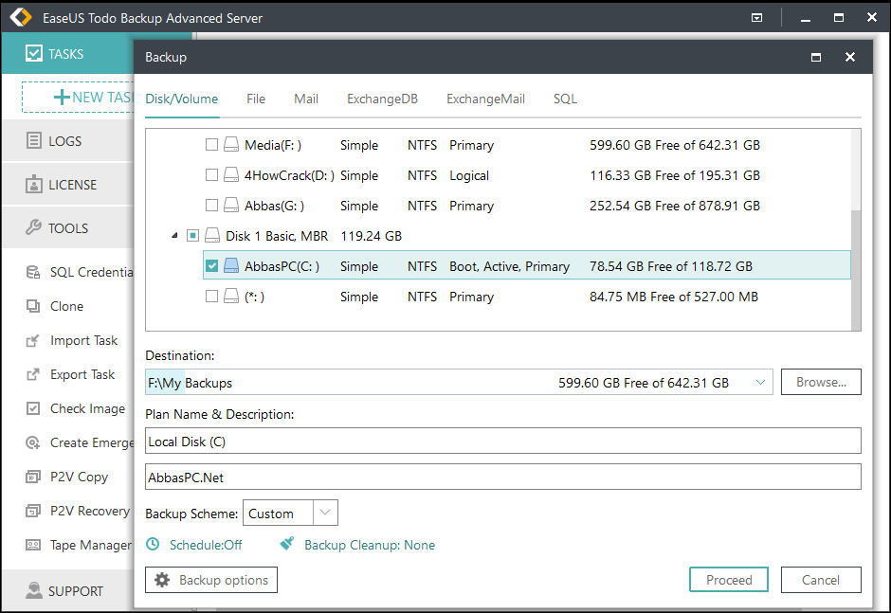Click the EaseUS logo icon in title bar
The image size is (891, 613).
click(21, 18)
